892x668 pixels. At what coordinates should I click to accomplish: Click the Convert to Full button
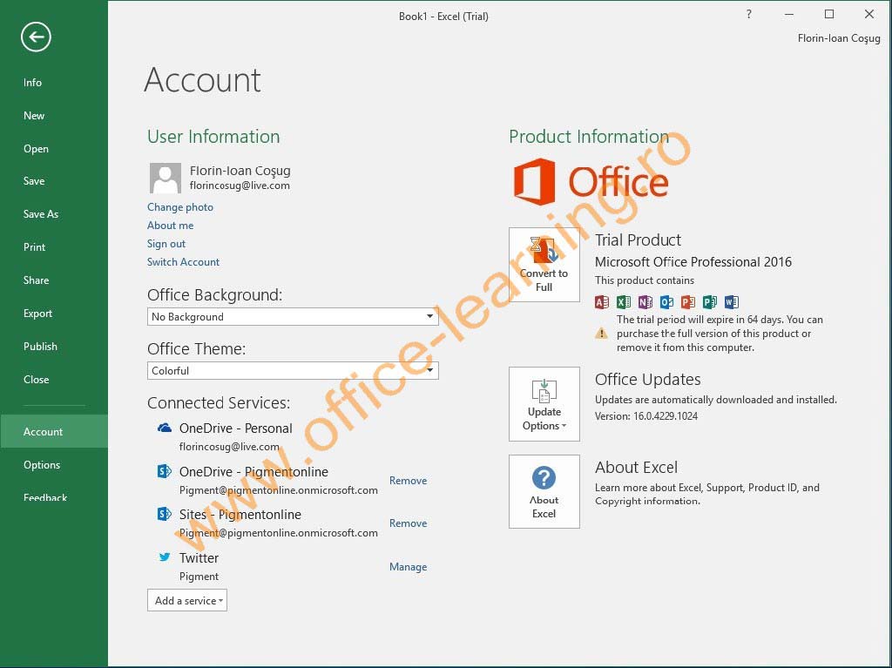coord(544,265)
